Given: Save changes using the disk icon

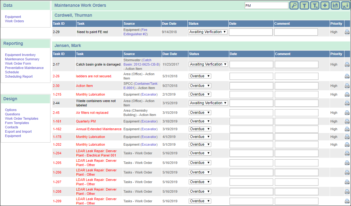Looking at the screenshot, I should 335,5.
